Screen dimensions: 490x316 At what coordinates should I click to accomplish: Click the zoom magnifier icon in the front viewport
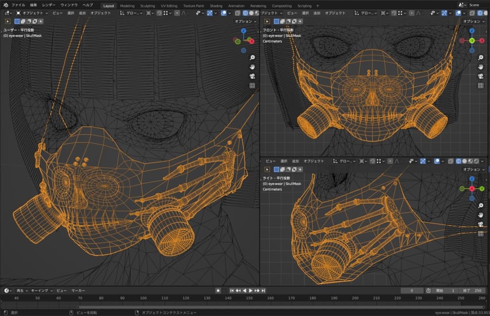click(480, 58)
